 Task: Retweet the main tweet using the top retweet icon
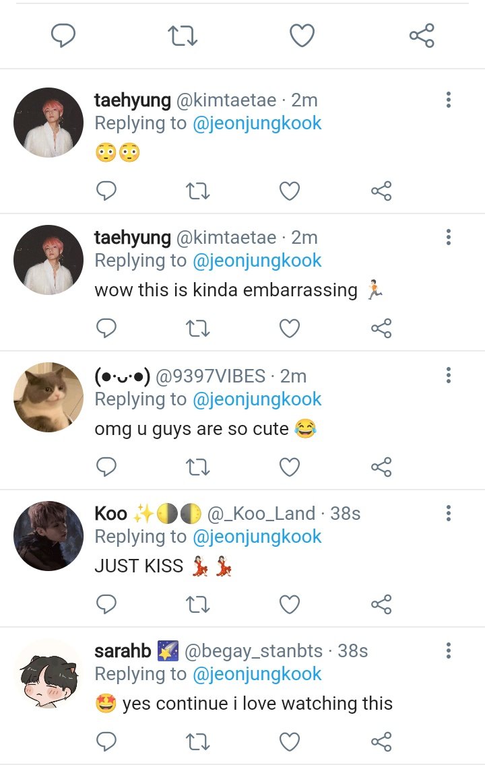[183, 36]
